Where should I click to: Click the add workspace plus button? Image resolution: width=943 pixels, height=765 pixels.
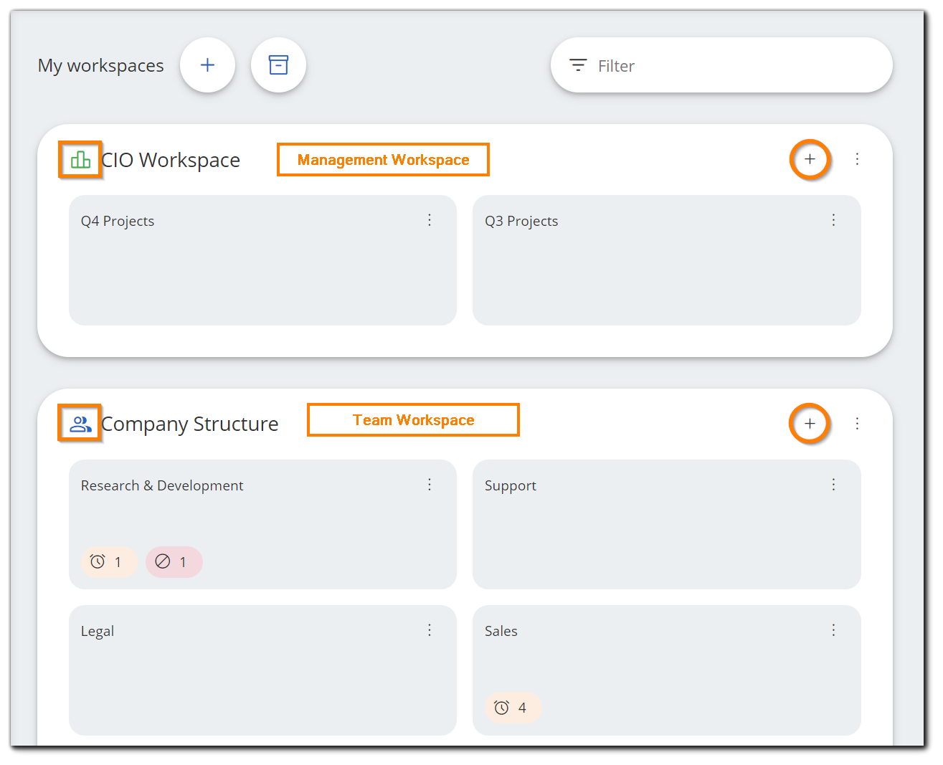pos(207,65)
